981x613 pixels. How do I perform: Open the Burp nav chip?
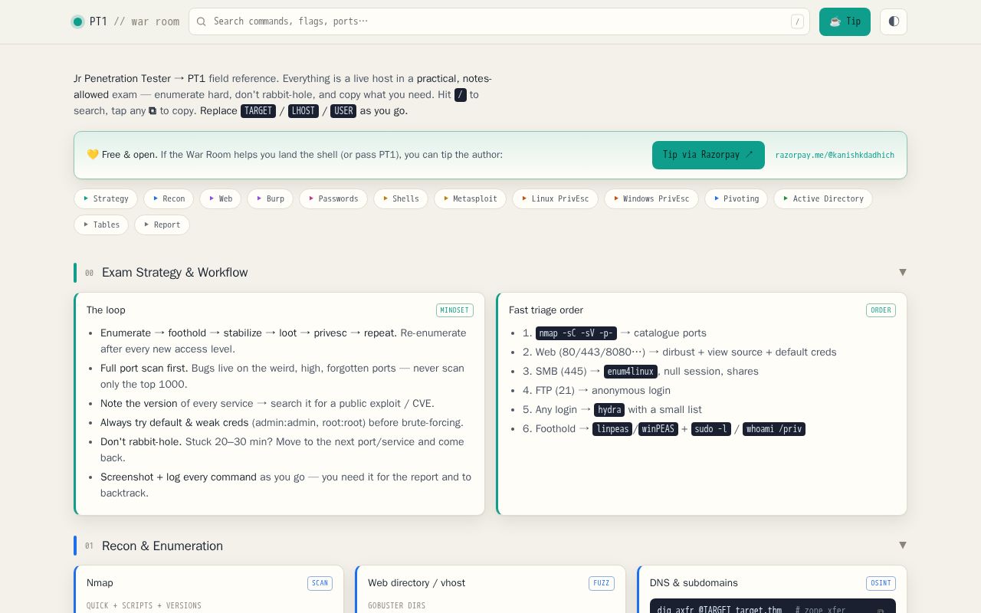coord(271,198)
